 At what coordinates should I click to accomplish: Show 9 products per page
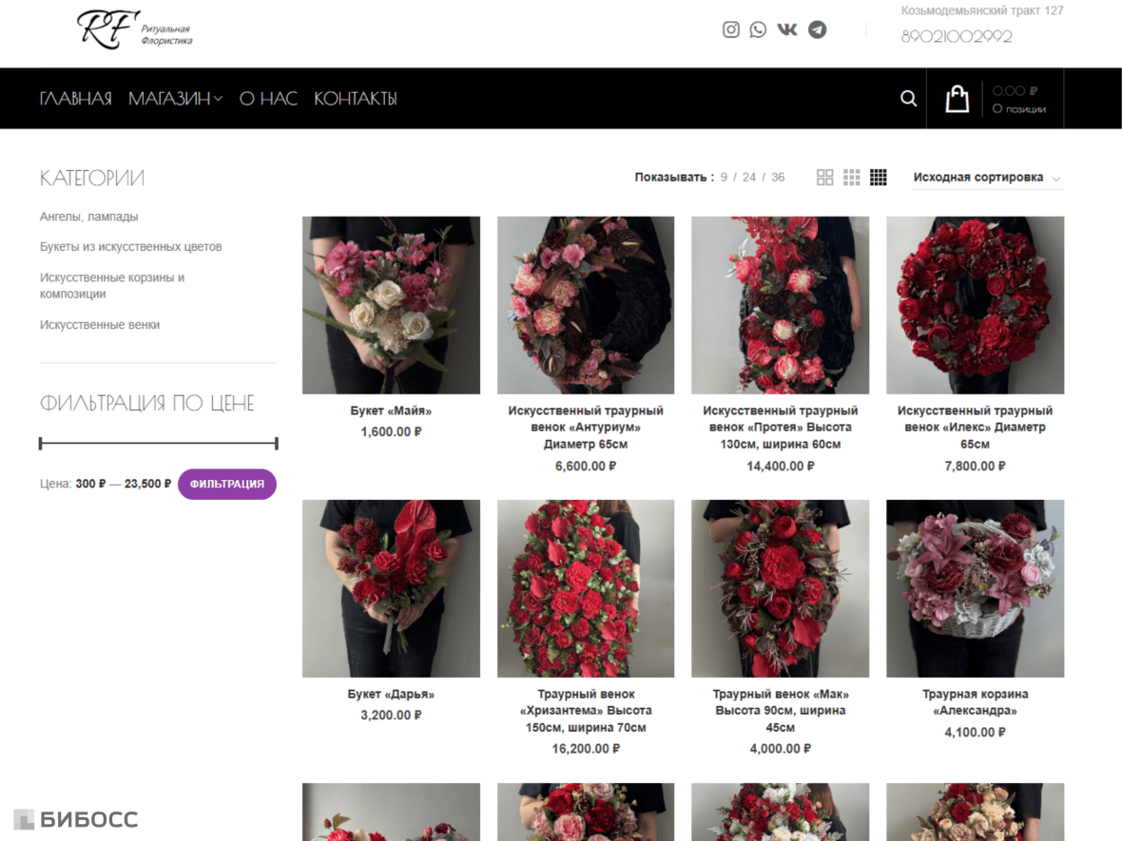point(725,178)
